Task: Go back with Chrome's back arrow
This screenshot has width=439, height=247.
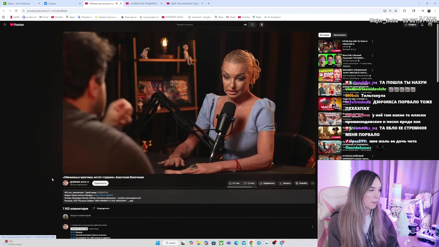Action: pos(4,11)
